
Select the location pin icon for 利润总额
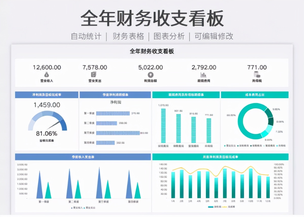point(151,75)
